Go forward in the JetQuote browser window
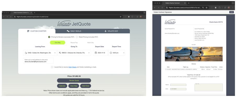236x98 pixels. pos(7,17)
